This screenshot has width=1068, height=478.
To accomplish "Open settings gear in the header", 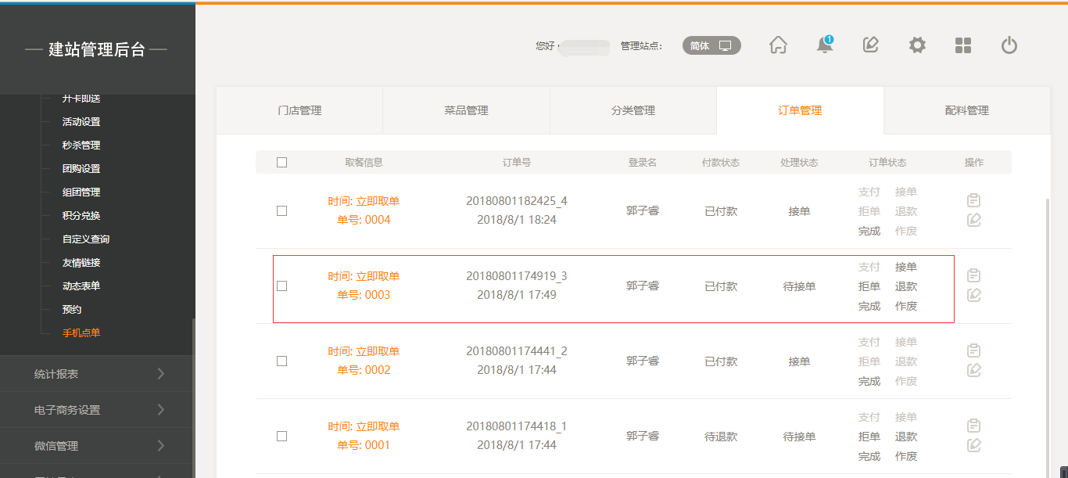I will (x=917, y=45).
